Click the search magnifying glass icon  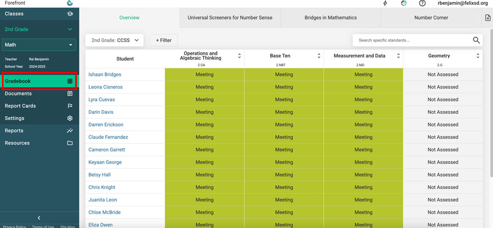click(476, 40)
